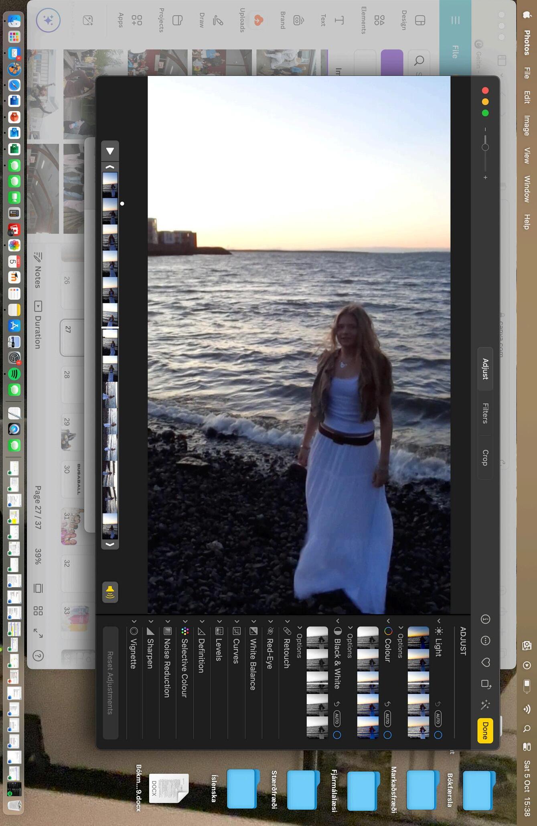This screenshot has height=826, width=537.
Task: Open Canva help question mark icon
Action: 38,656
